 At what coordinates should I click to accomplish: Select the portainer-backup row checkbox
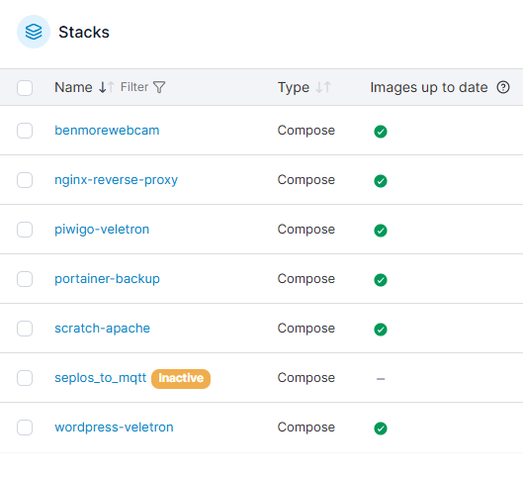25,279
